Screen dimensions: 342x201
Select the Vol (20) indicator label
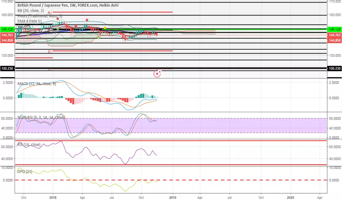(x=24, y=27)
